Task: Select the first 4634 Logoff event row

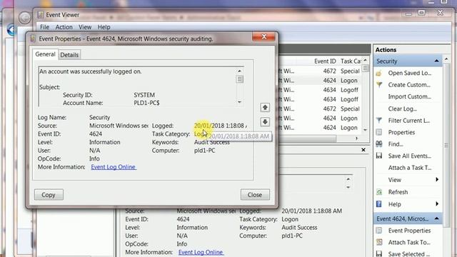Action: 320,90
